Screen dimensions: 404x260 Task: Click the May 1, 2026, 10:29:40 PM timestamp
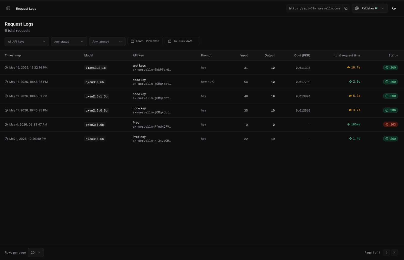(x=28, y=139)
